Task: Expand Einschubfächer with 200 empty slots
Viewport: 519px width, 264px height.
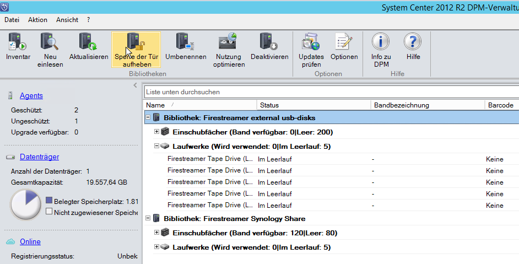Action: 157,132
